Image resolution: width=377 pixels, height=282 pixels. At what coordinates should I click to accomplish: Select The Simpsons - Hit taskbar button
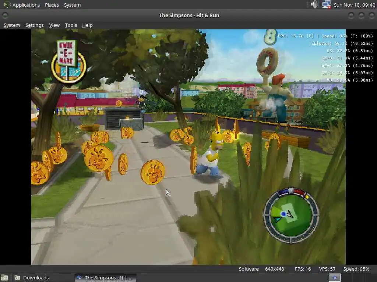click(x=105, y=278)
